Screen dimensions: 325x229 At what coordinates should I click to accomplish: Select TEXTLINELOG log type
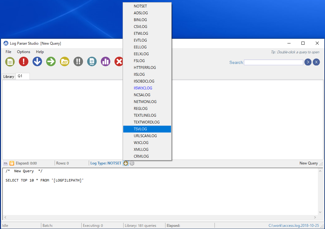[147, 116]
